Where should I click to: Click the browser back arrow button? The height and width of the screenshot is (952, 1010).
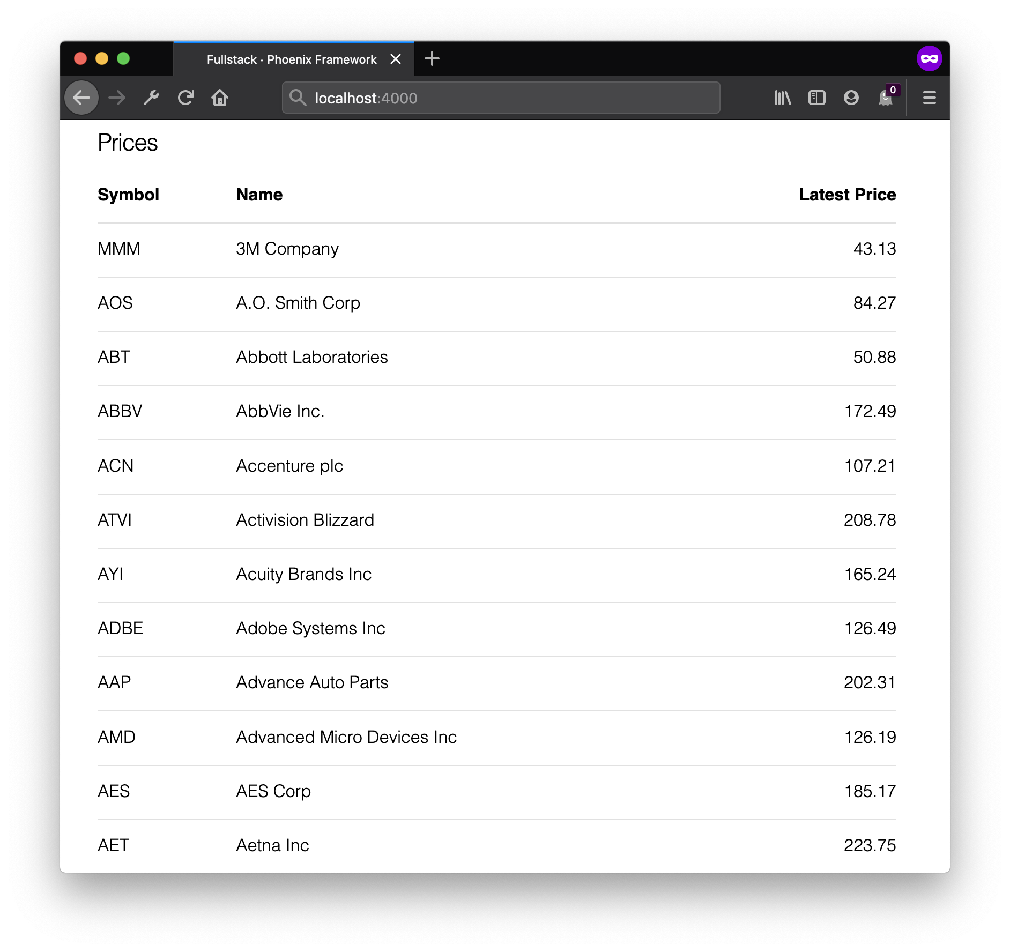(x=81, y=98)
